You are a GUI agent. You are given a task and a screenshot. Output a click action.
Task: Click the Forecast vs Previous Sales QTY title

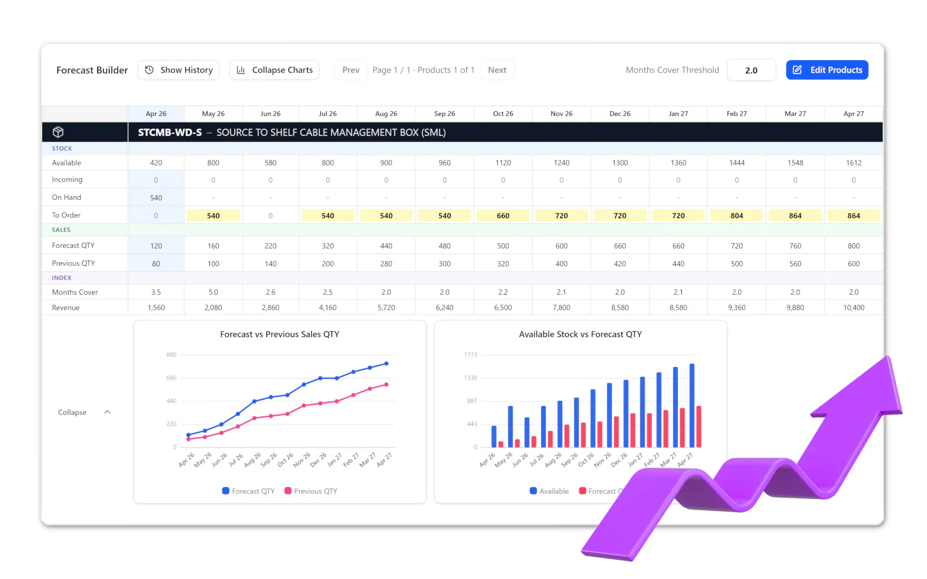pyautogui.click(x=280, y=334)
